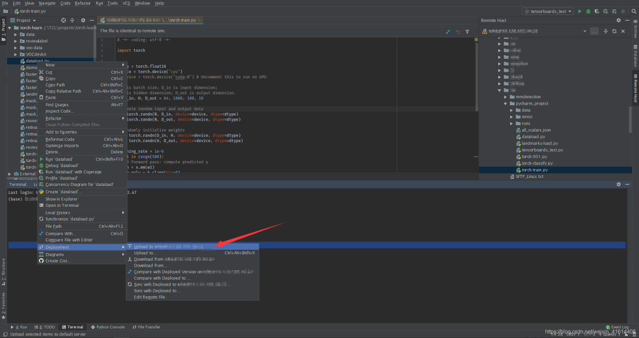Select 'Edit Remote File' from the submenu
The width and height of the screenshot is (639, 338).
pos(149,297)
